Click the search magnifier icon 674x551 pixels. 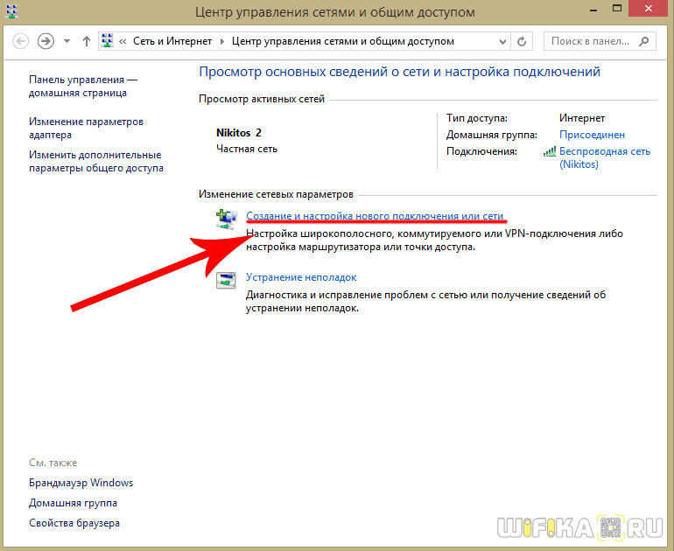pyautogui.click(x=644, y=41)
